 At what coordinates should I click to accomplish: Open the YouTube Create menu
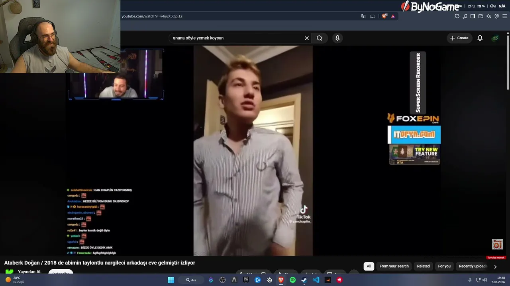(x=459, y=38)
